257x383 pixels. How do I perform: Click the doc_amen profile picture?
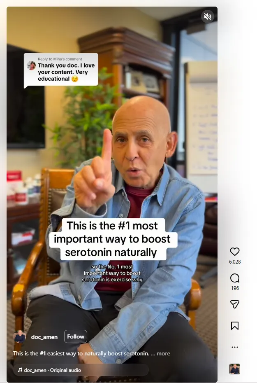[20, 336]
